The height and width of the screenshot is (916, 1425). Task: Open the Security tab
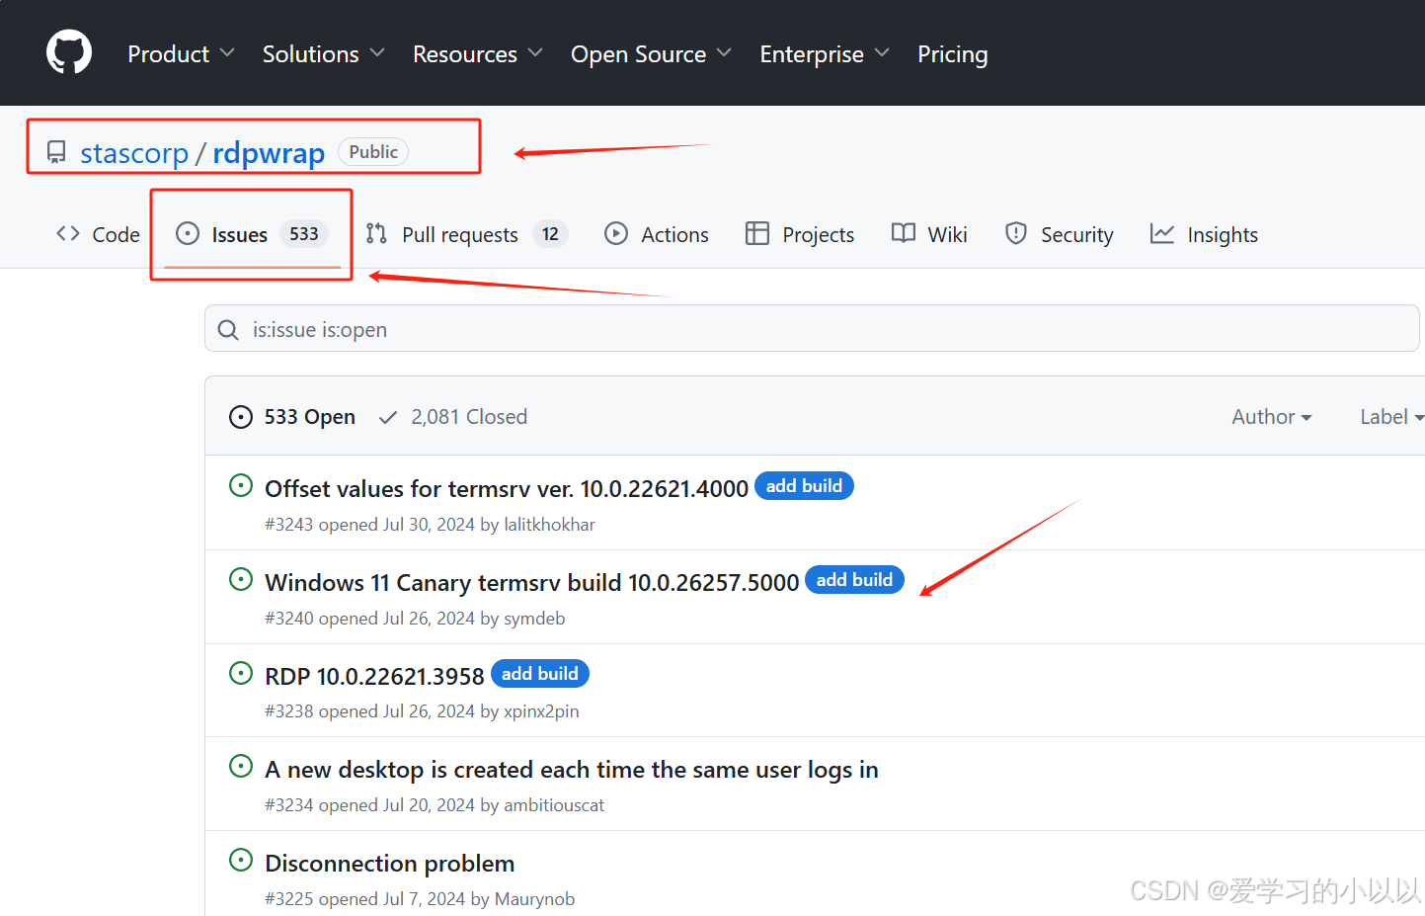[x=1060, y=234]
